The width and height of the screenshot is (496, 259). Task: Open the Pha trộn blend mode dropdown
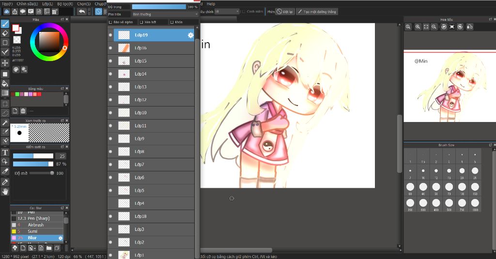(165, 14)
